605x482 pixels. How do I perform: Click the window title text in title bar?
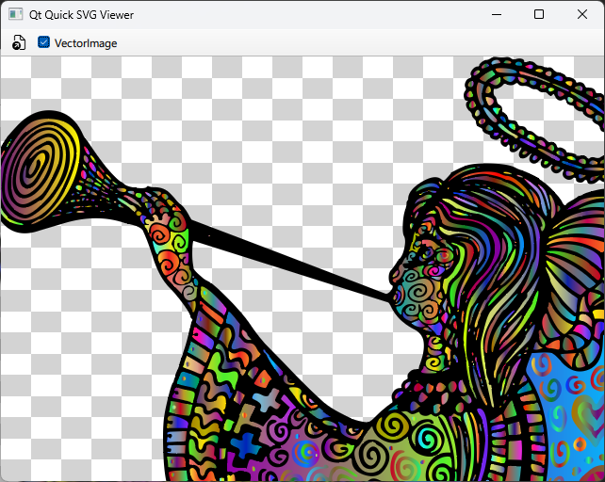click(x=81, y=15)
